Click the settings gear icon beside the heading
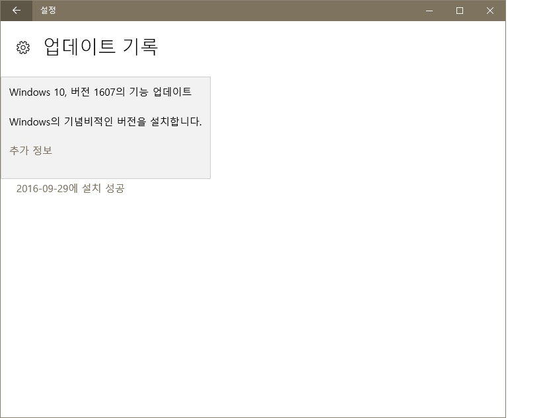The height and width of the screenshot is (418, 541). [x=23, y=48]
